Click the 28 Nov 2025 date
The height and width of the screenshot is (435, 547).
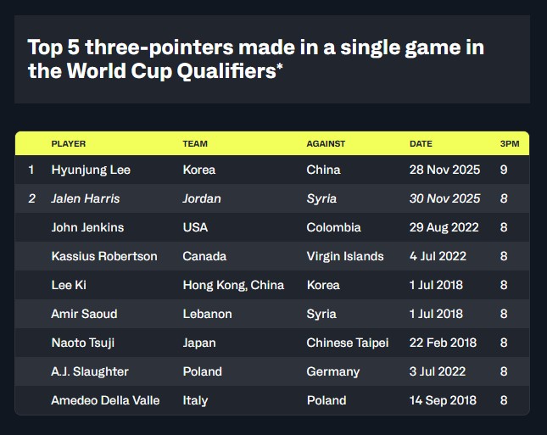click(x=444, y=170)
